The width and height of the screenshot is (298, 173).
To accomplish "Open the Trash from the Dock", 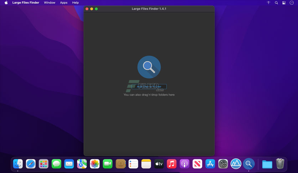I will tap(280, 164).
